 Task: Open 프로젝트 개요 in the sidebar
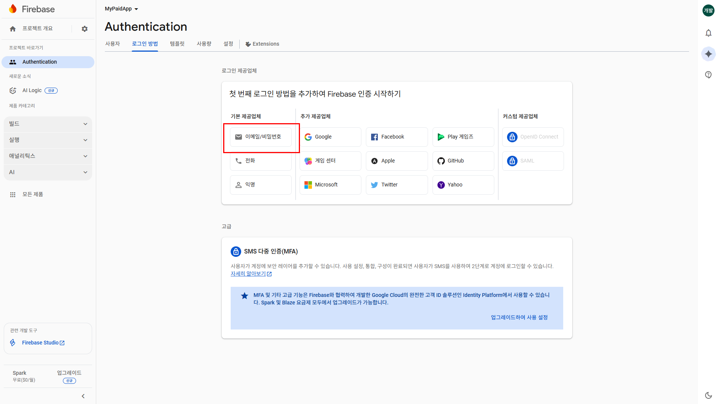[37, 29]
